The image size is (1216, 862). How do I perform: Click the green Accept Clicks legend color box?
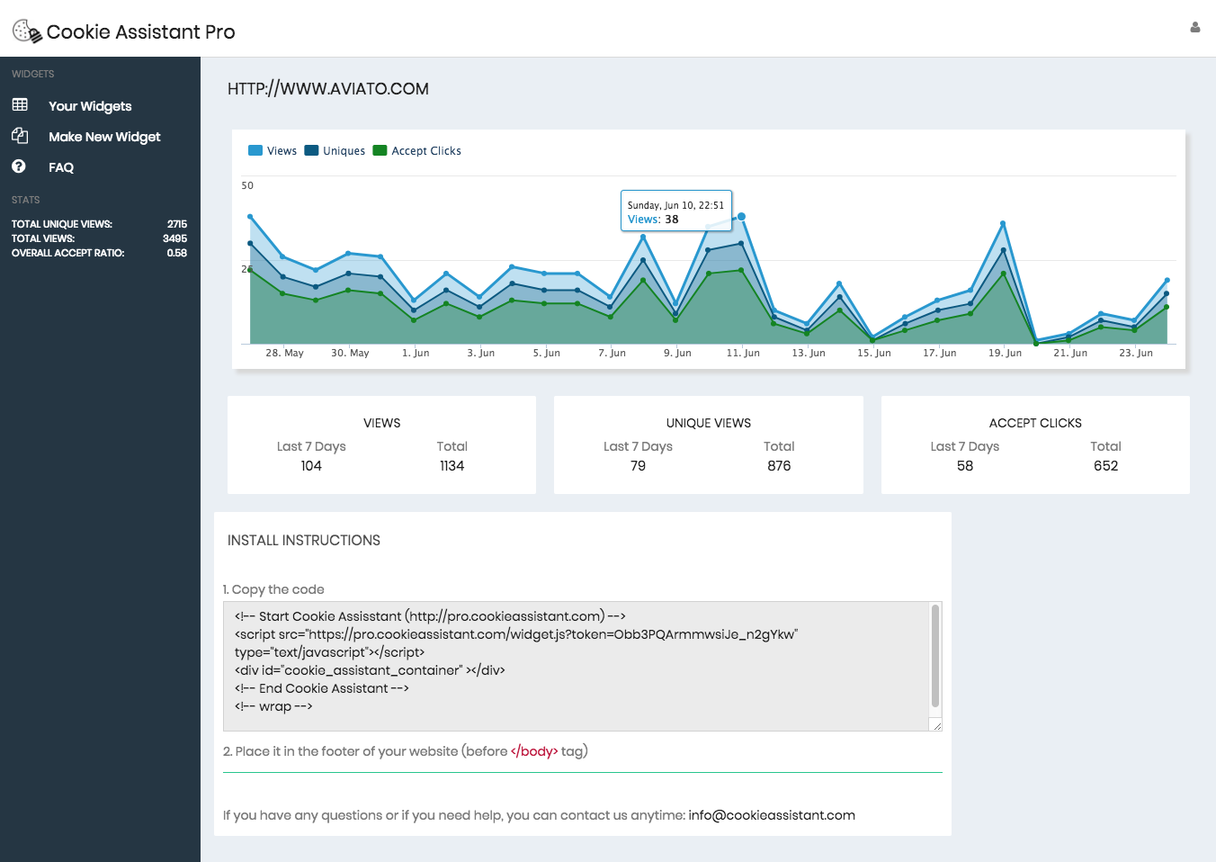(x=380, y=150)
